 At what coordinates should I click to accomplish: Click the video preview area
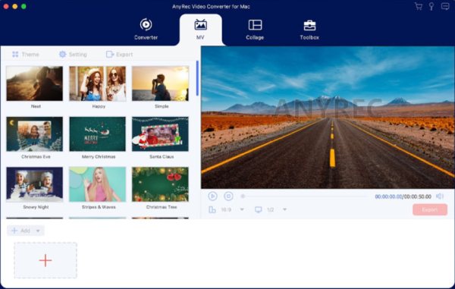click(328, 118)
